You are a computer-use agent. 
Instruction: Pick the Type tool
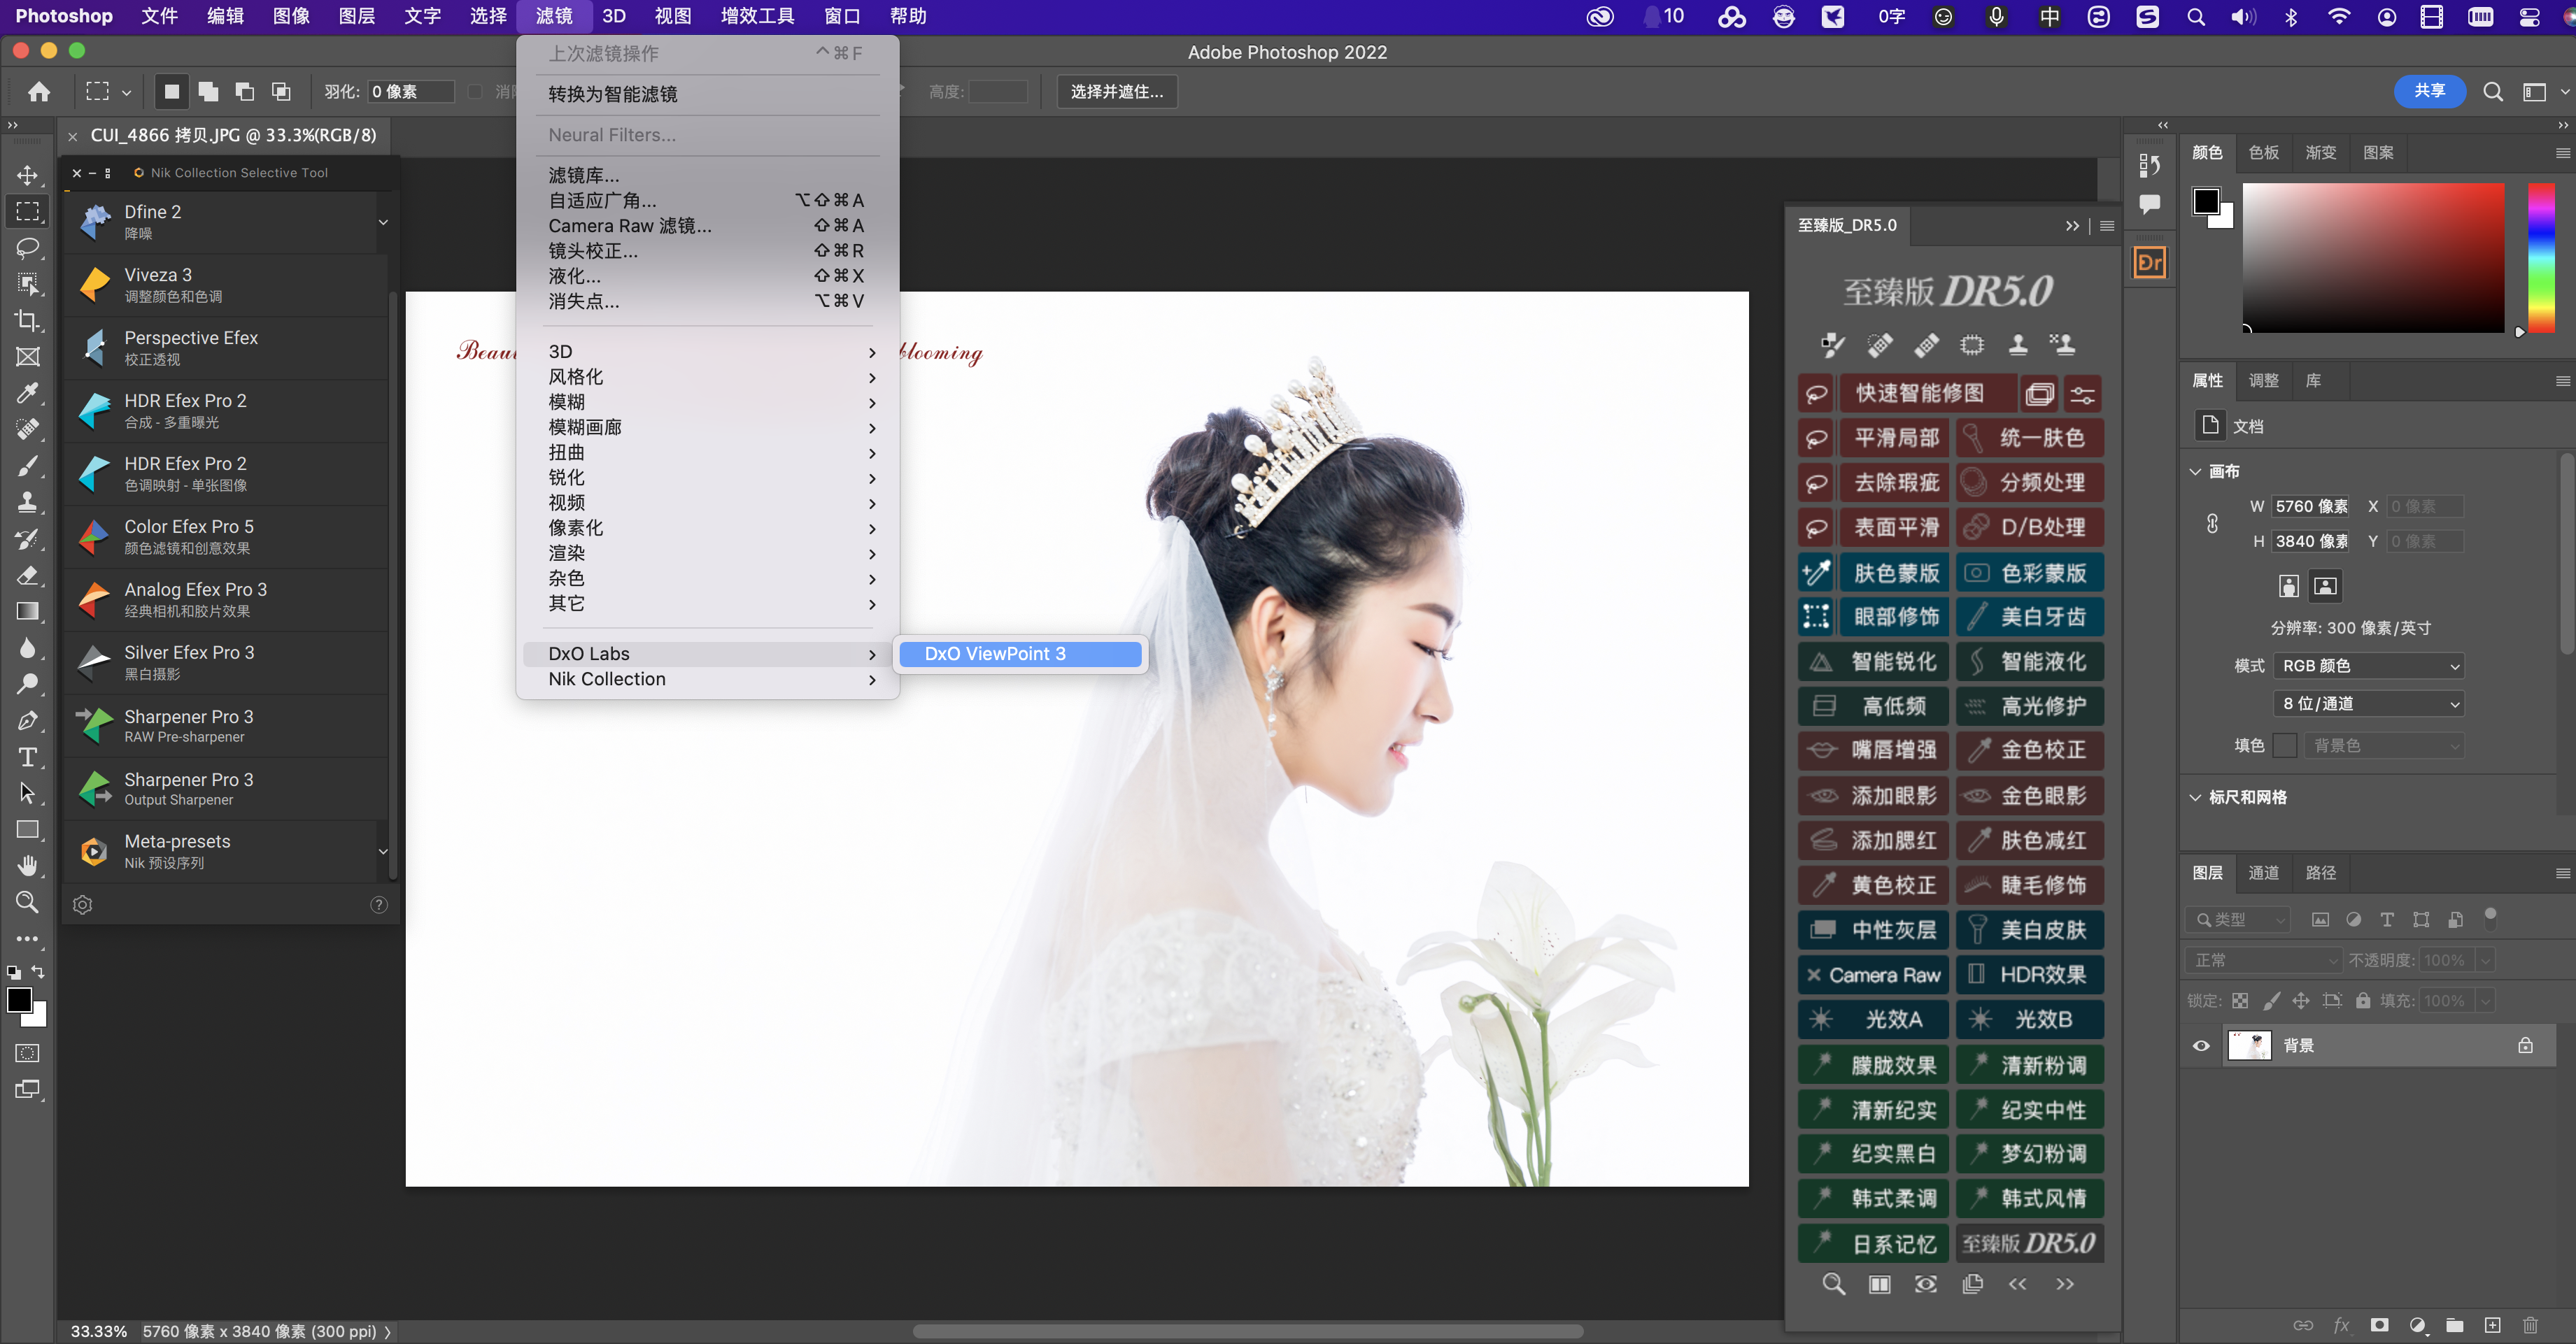(28, 757)
